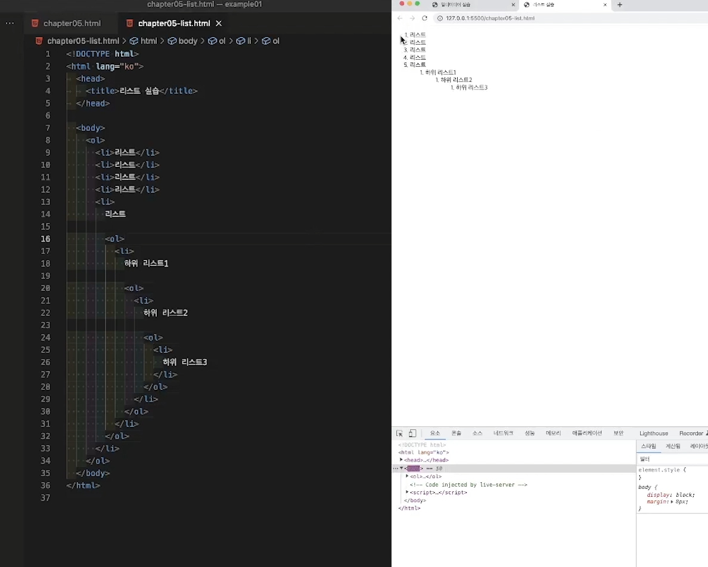View site information icon in address bar
This screenshot has width=708, height=567.
440,18
